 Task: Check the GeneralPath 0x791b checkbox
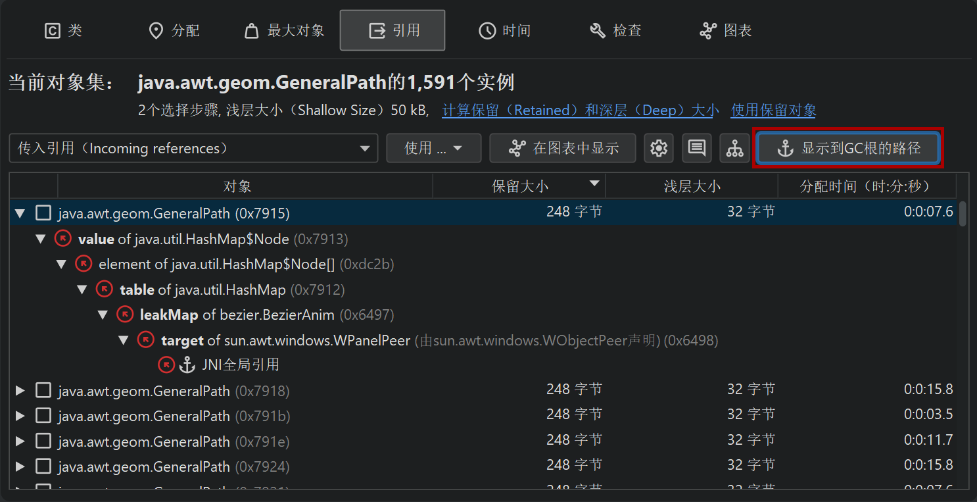(x=43, y=416)
